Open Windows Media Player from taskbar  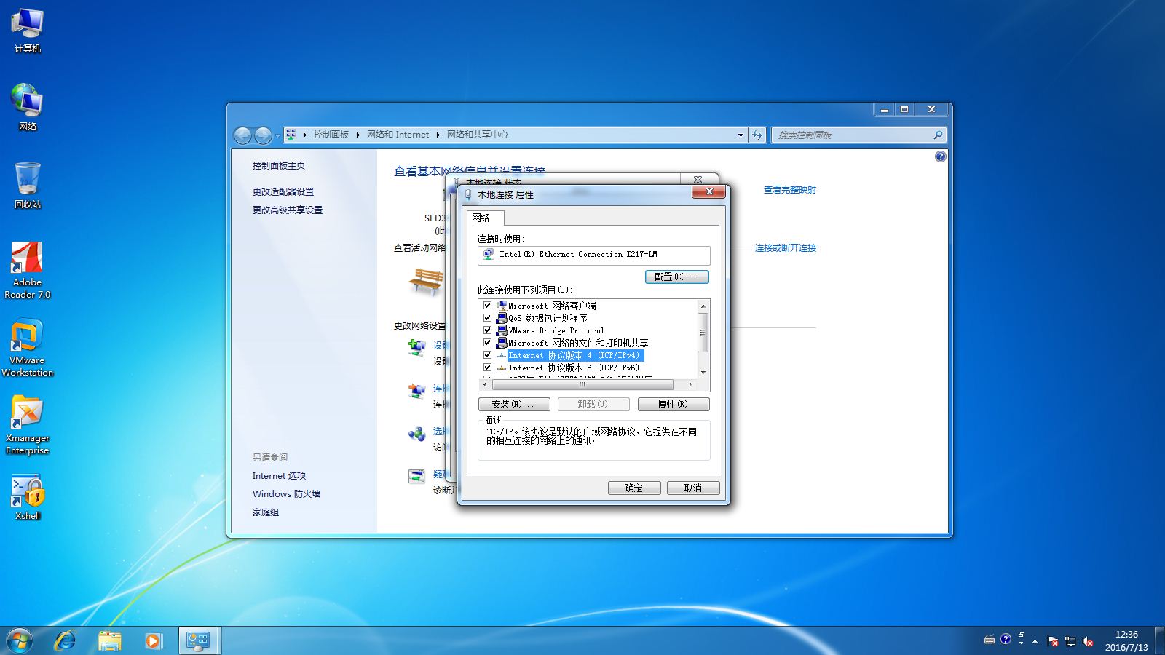pos(153,640)
